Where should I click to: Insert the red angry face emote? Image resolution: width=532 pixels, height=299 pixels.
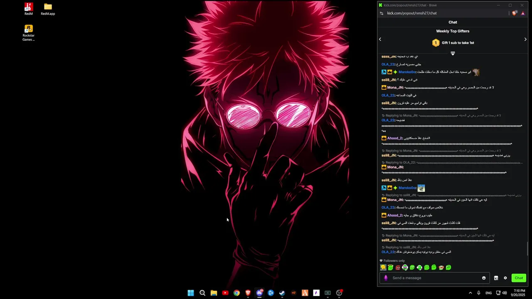tap(398, 267)
